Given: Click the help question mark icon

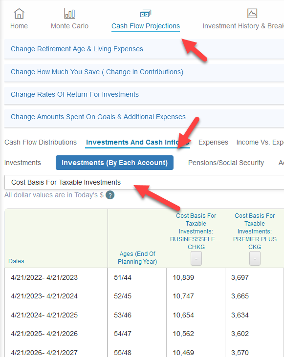Looking at the screenshot, I should pos(110,195).
